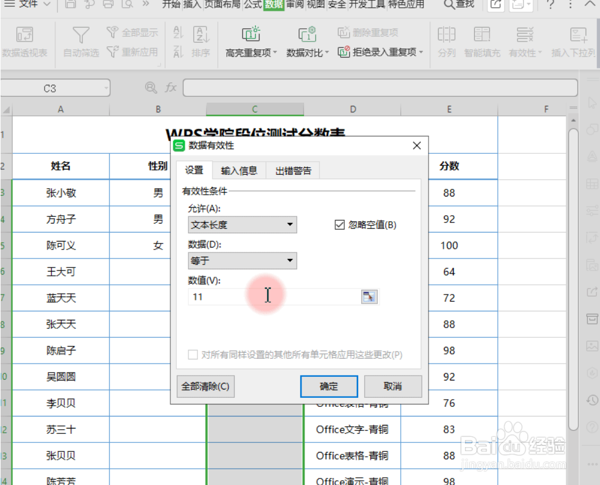Image resolution: width=600 pixels, height=485 pixels.
Task: Switch to the 页面布局 ribbon tab
Action: pos(222,5)
